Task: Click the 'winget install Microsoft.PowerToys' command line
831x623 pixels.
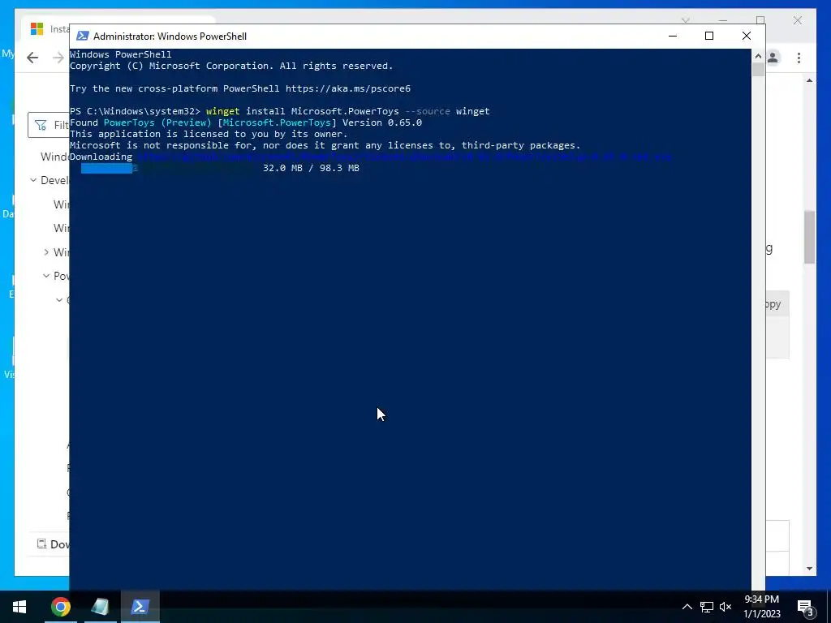Action: [x=279, y=111]
